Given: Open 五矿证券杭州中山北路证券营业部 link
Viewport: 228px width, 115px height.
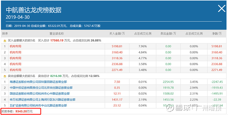Looking at the screenshot, I should [x=38, y=105].
